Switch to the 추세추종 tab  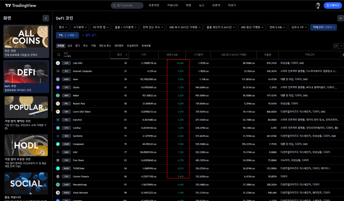146,46
